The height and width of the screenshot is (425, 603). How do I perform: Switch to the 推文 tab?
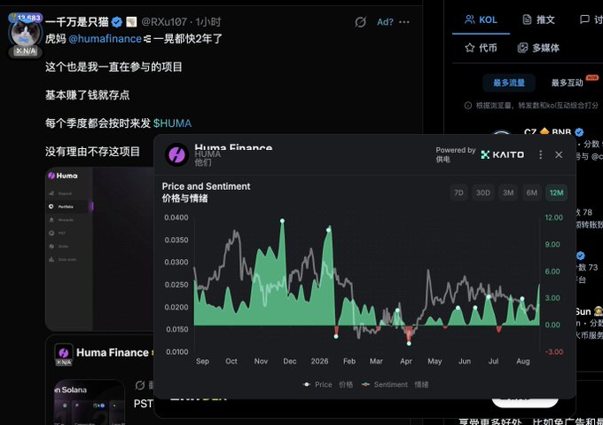pyautogui.click(x=539, y=20)
